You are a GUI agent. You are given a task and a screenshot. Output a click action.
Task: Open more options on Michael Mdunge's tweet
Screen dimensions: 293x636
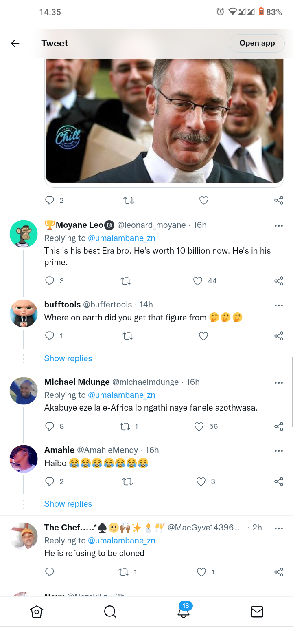coord(279,382)
